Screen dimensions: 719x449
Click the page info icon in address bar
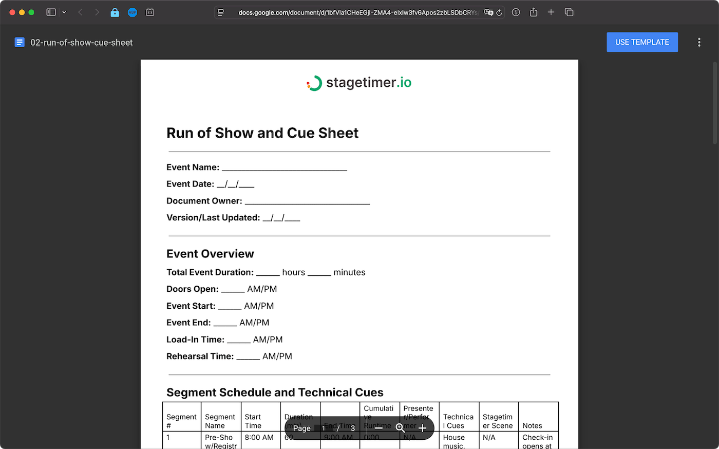[516, 12]
